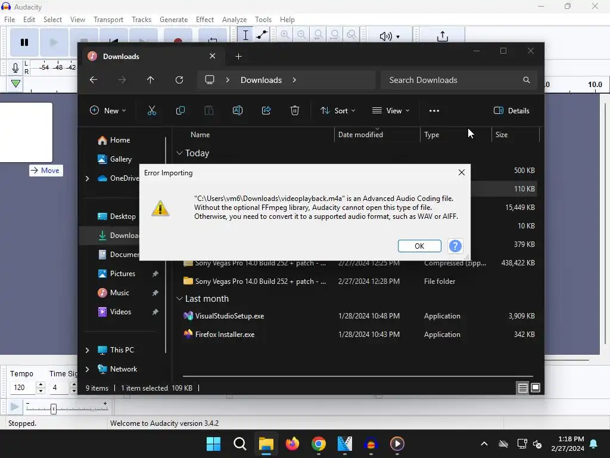Go up one folder level in Explorer

pyautogui.click(x=151, y=80)
